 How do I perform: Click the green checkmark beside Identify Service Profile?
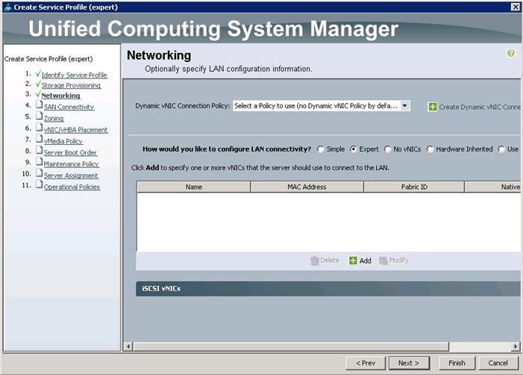(38, 73)
